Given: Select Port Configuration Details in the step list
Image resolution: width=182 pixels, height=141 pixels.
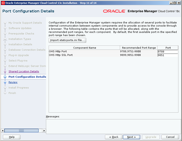Looking at the screenshot, I should (27, 77).
